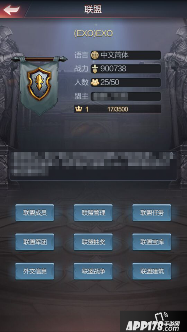Tap the crown icon on level bar

pos(78,109)
